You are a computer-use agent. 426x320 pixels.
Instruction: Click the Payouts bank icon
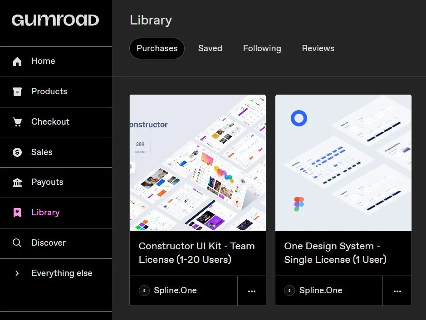pos(17,182)
